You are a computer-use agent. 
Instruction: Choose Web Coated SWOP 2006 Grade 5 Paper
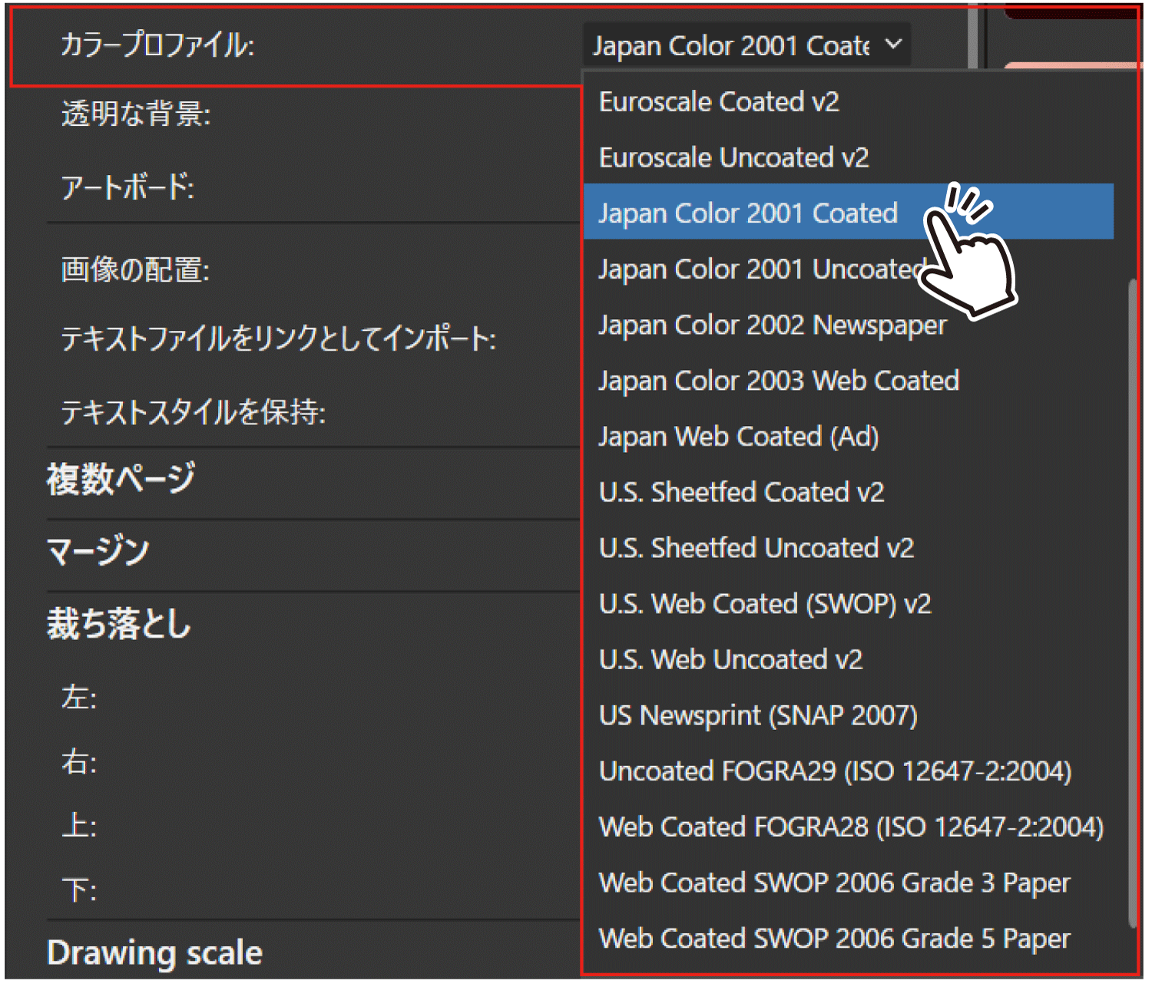(834, 939)
